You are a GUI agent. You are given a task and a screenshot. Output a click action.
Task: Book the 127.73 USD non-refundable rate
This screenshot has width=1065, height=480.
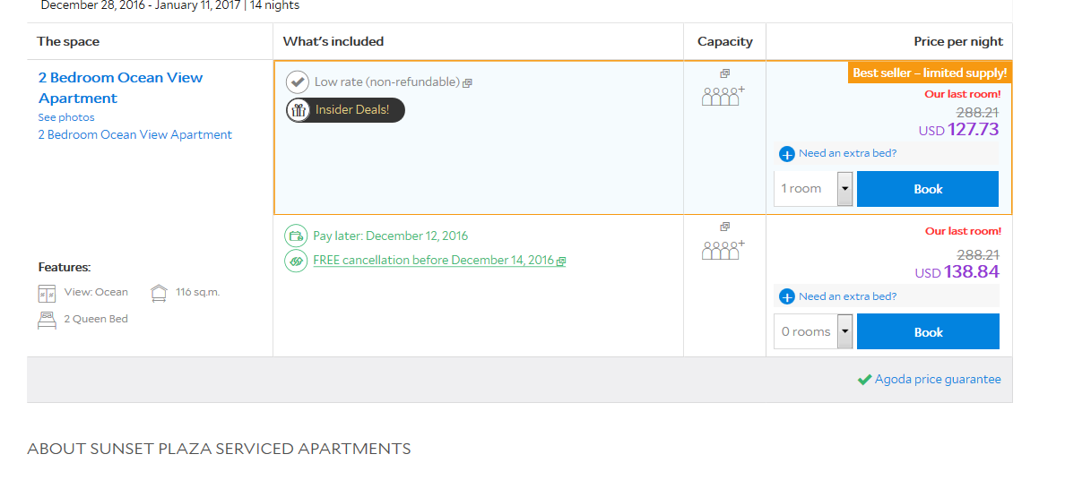click(928, 189)
